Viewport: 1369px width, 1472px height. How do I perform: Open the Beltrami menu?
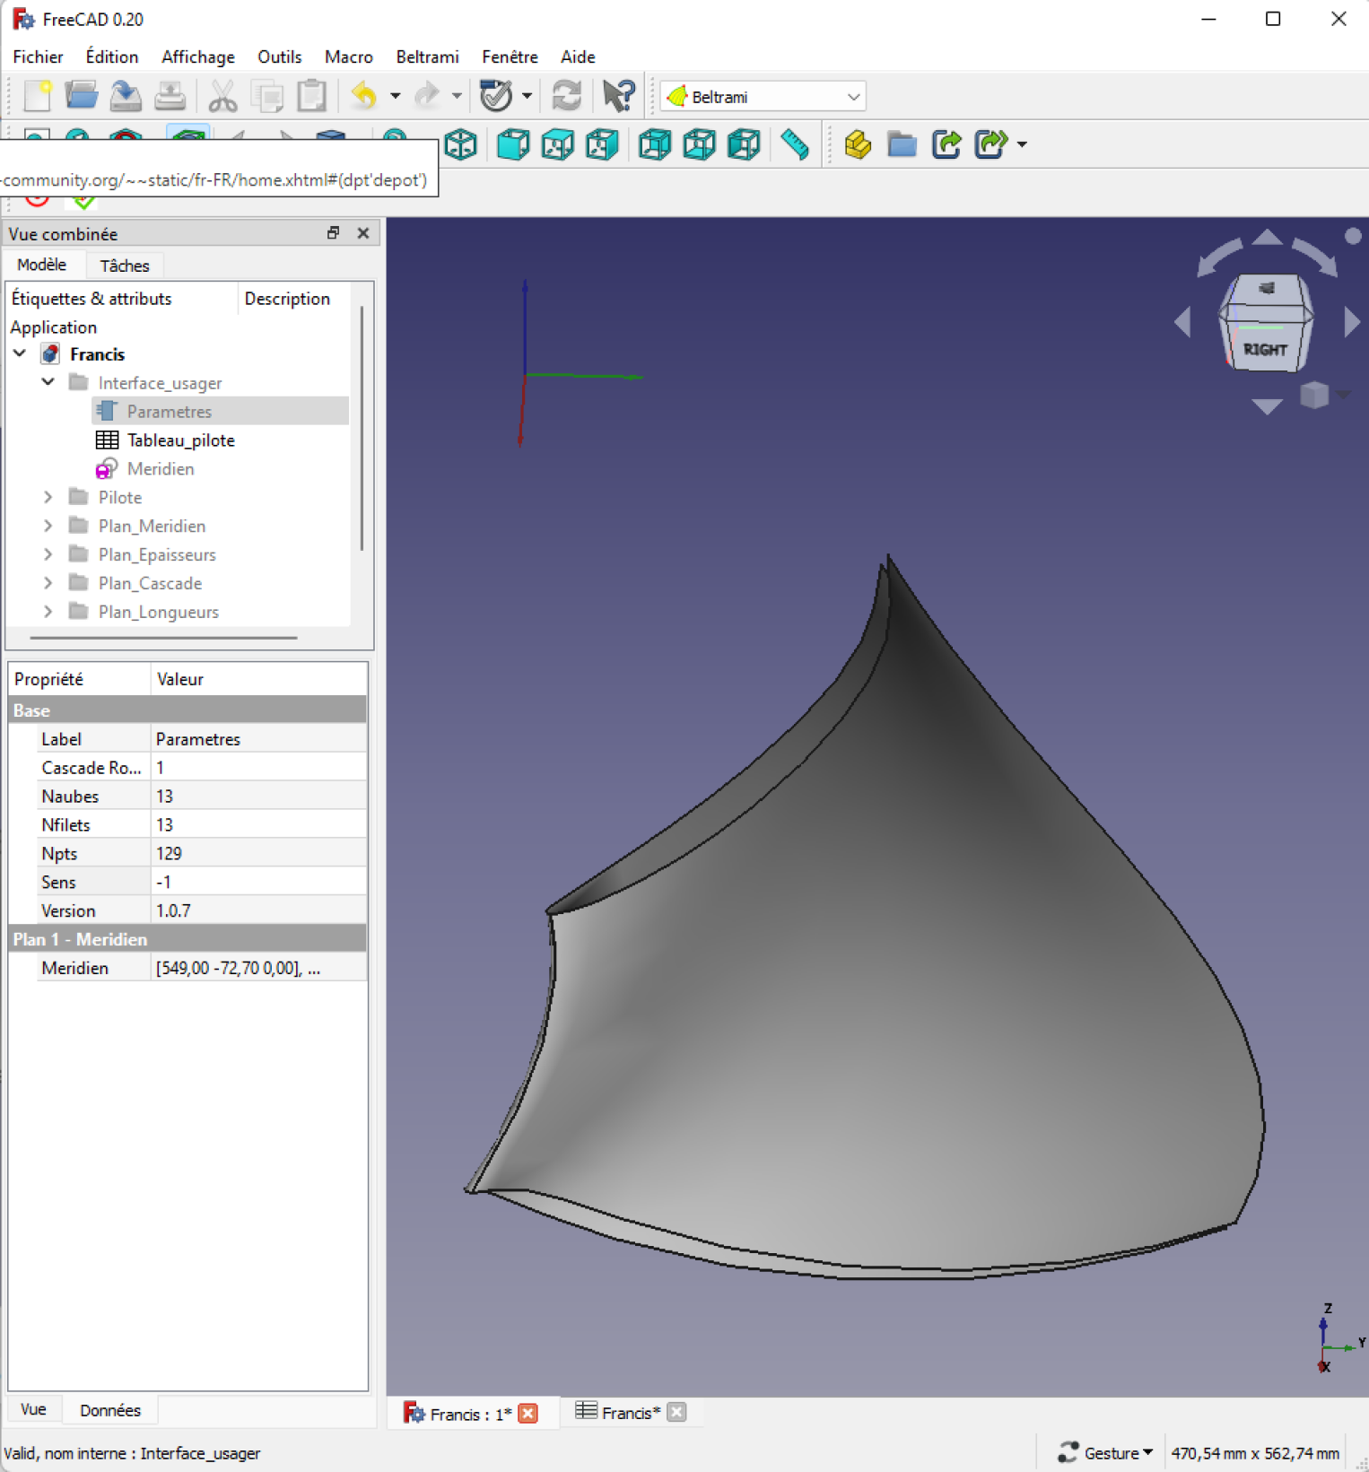pos(427,57)
